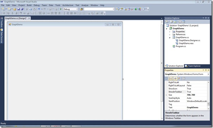Toggle auto-hide pin on Solution Explorer
The height and width of the screenshot is (128, 213).
click(x=206, y=18)
